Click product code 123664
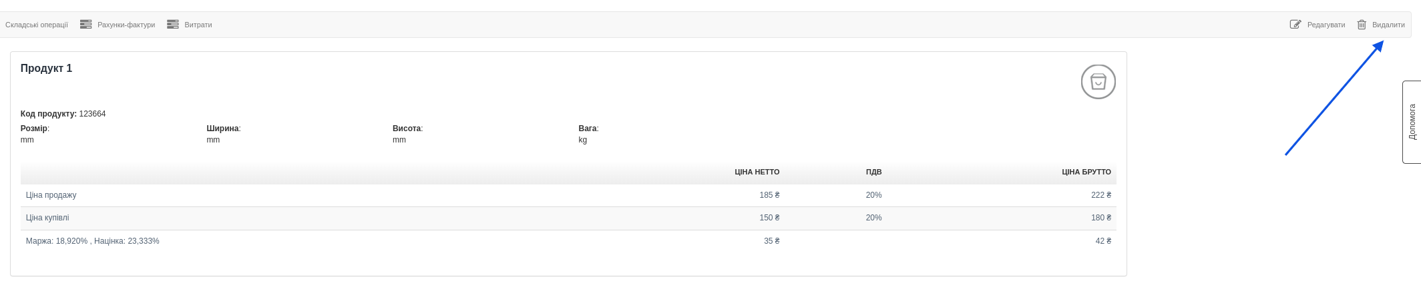This screenshot has width=1421, height=283. (x=92, y=114)
